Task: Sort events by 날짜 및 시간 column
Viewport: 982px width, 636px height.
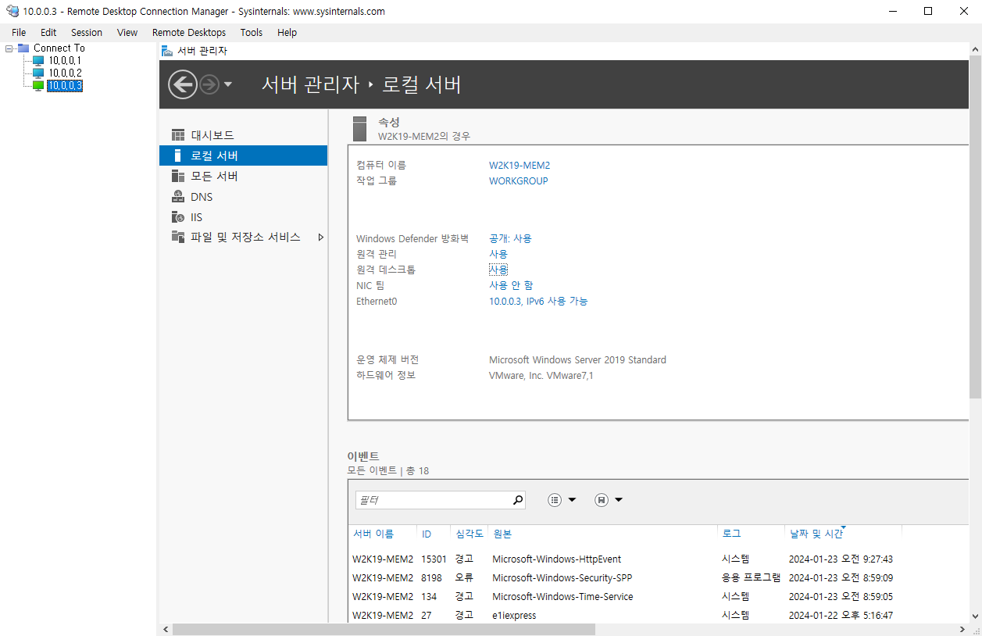Action: (816, 534)
